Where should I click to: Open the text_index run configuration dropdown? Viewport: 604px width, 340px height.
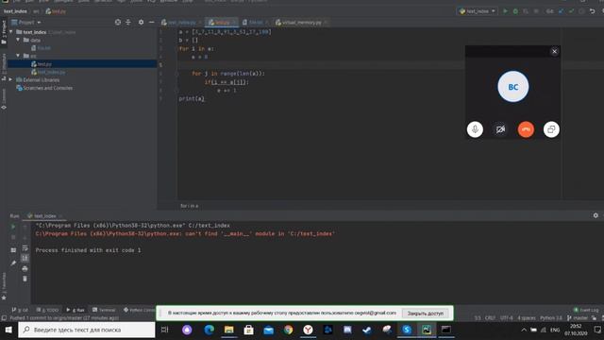pyautogui.click(x=477, y=11)
